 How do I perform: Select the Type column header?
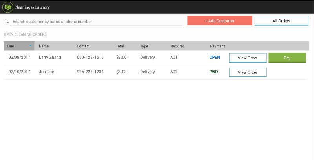[x=144, y=46]
